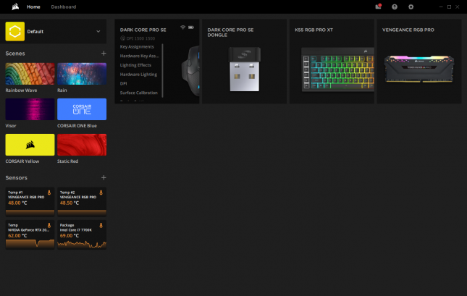Image resolution: width=467 pixels, height=296 pixels.
Task: Add a new sensor with the plus icon
Action: (104, 178)
